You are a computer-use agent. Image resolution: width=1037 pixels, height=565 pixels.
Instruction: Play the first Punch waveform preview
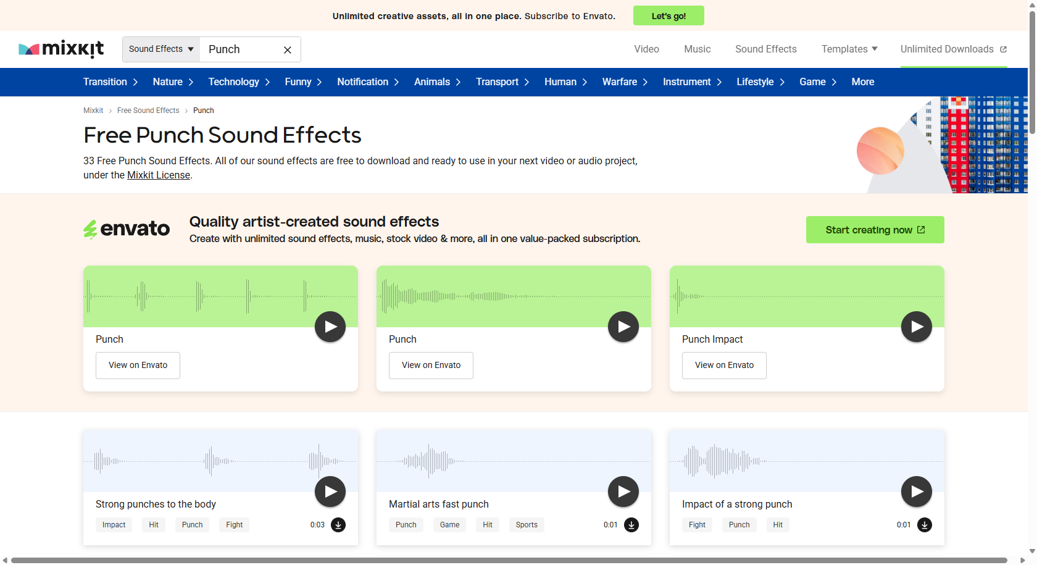click(x=330, y=327)
